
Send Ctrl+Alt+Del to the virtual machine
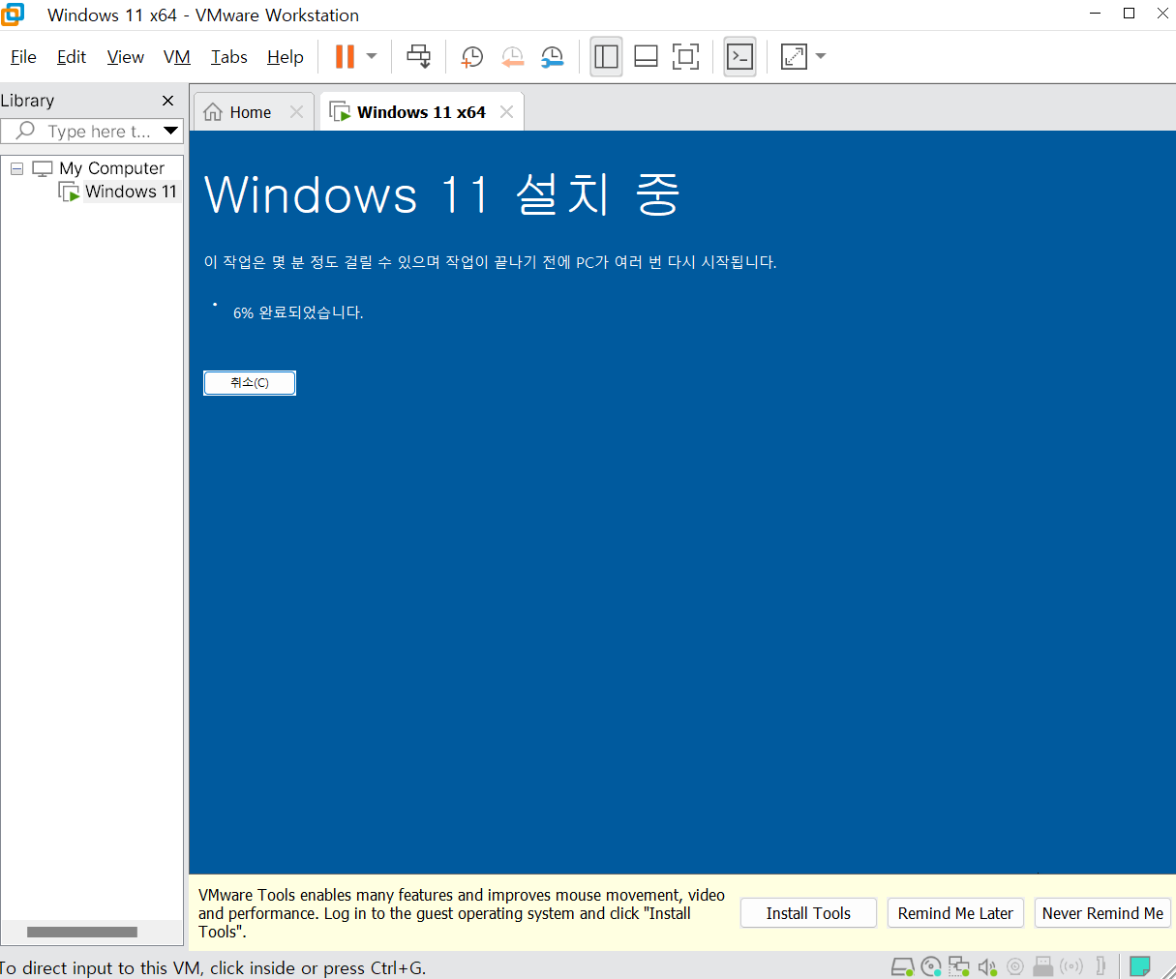[418, 56]
